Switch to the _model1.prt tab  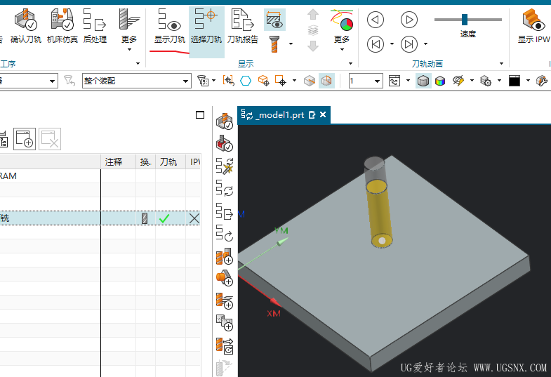pos(279,115)
